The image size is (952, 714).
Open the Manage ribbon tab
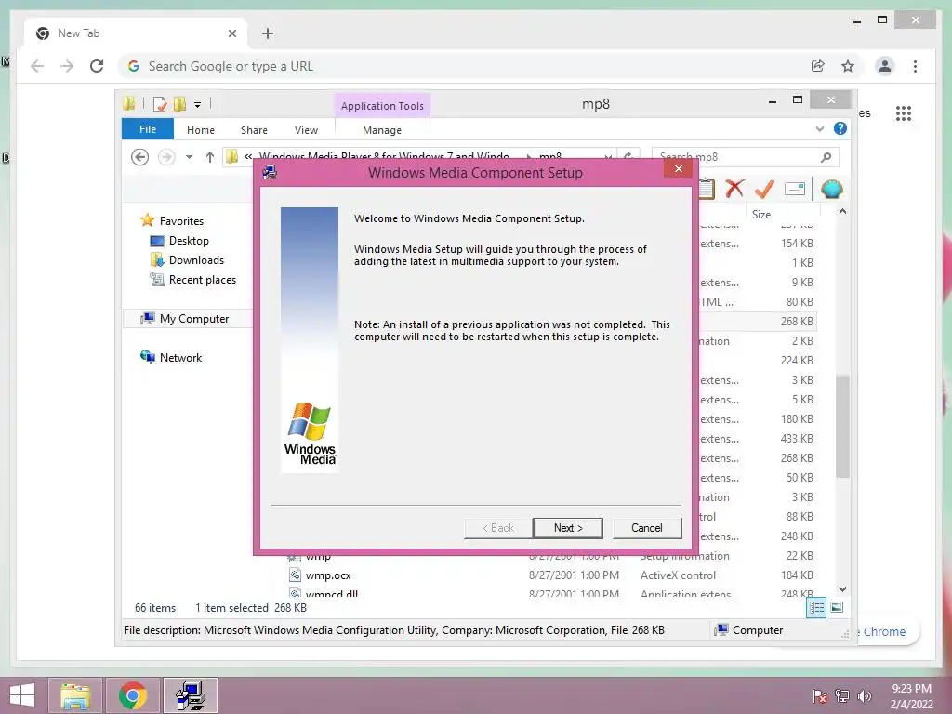[x=382, y=130]
